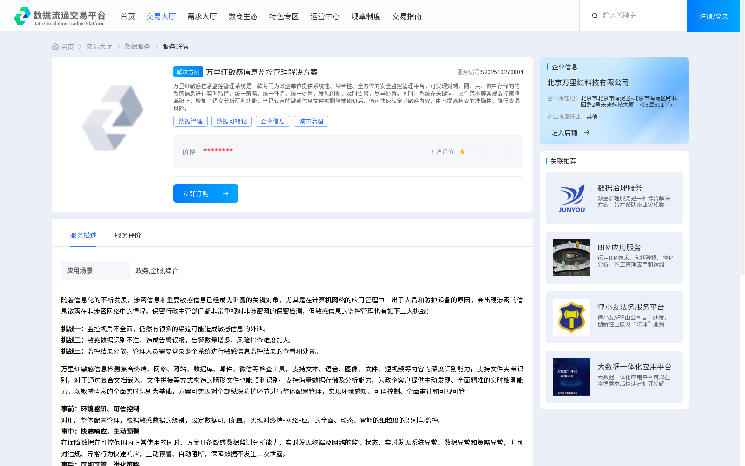Screen dimensions: 745x466
Task: Open the 律小友法务服务平台 recommendation title
Action: point(631,307)
